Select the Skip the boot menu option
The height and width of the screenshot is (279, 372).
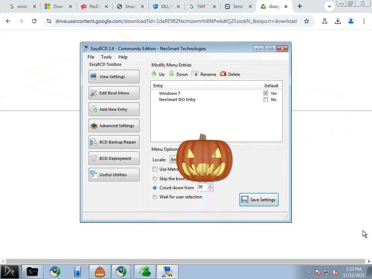155,179
